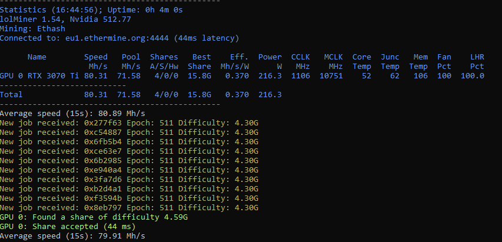Click the Mem Temp value 106
This screenshot has width=502, height=242.
418,75
